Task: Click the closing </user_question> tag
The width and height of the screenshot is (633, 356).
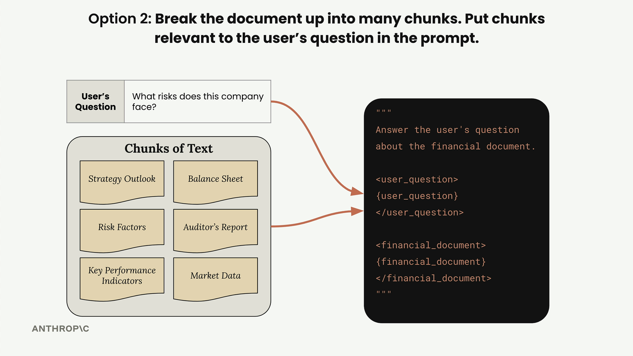Action: tap(420, 212)
